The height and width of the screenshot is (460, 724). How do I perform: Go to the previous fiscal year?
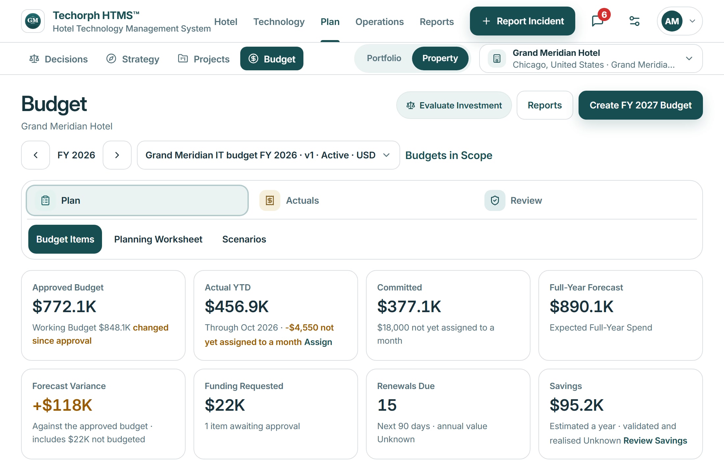click(x=36, y=155)
